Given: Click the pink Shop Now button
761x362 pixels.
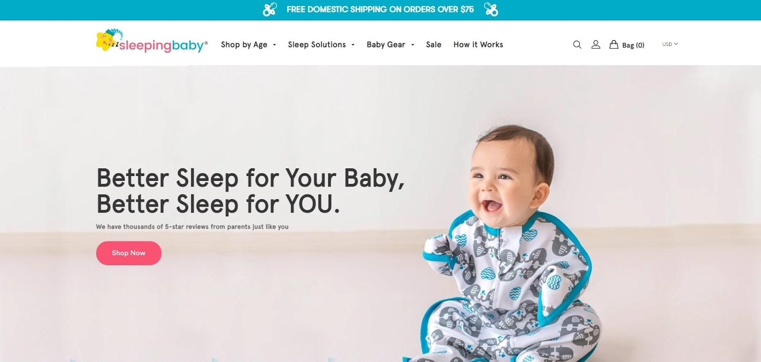Looking at the screenshot, I should point(128,253).
